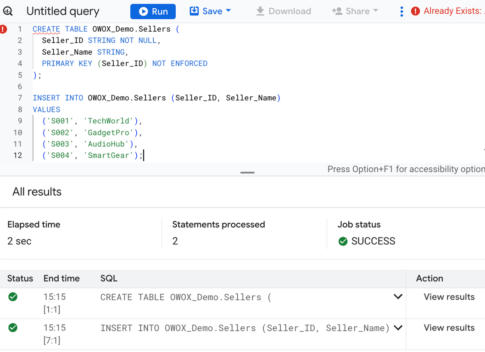This screenshot has width=485, height=352.
Task: Click the Download button
Action: point(284,11)
